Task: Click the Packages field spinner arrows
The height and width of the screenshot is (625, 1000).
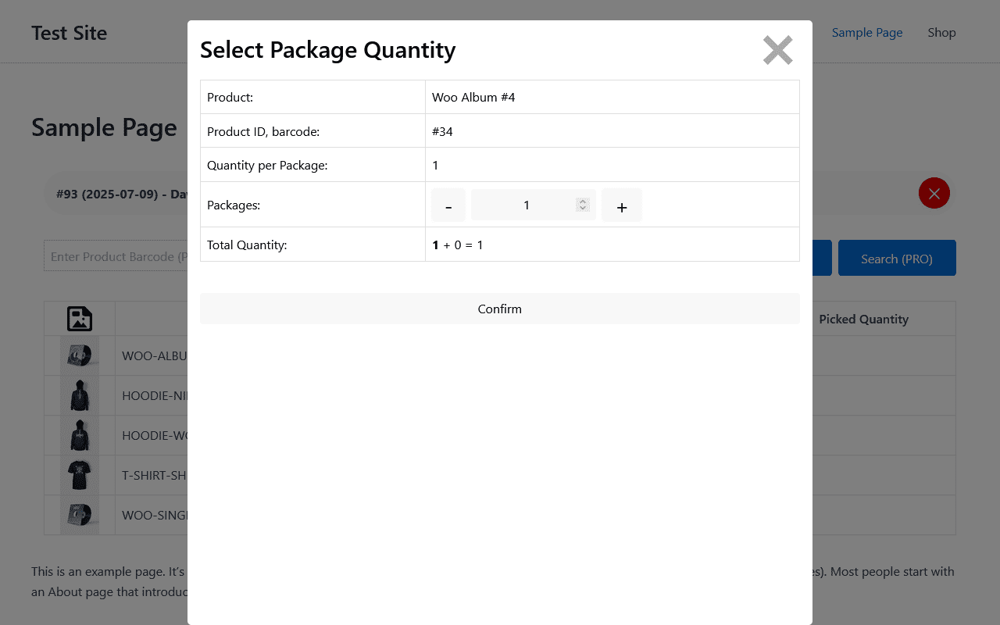Action: [x=582, y=205]
